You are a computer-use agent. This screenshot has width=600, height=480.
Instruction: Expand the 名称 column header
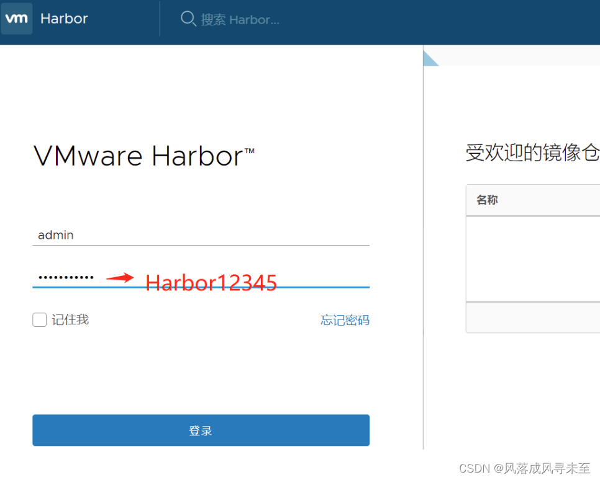(x=488, y=200)
